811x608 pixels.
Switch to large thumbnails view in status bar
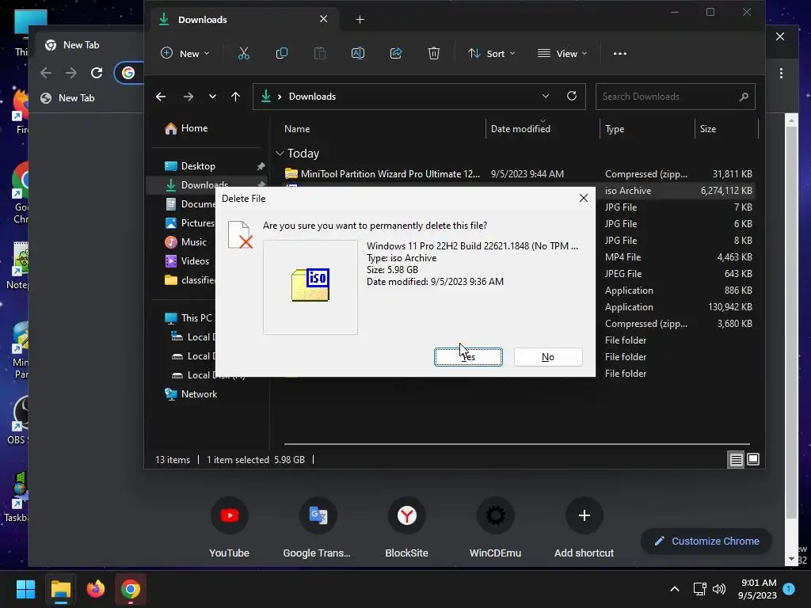[x=753, y=459]
